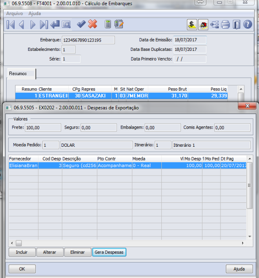Go to previous record arrow
This screenshot has width=259, height=278.
tap(22, 24)
